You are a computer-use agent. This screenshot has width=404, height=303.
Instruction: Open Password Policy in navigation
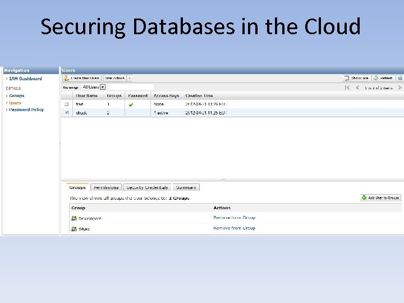[x=26, y=110]
